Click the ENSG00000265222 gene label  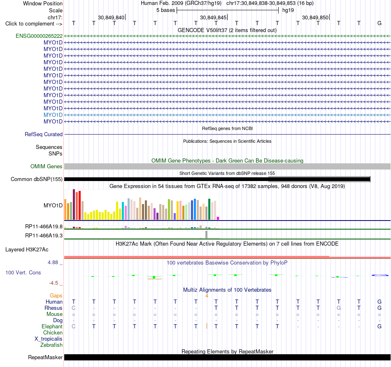point(39,36)
